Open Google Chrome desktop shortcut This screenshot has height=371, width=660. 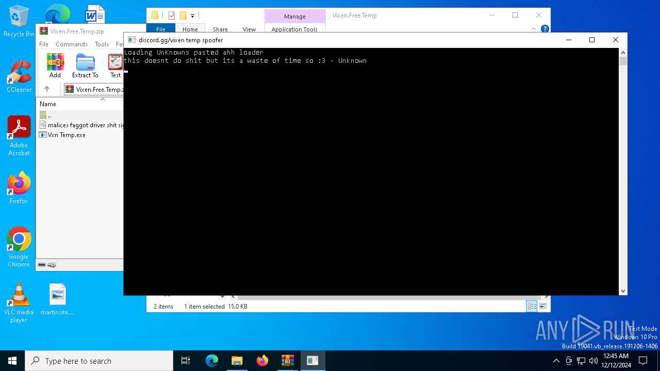[19, 247]
